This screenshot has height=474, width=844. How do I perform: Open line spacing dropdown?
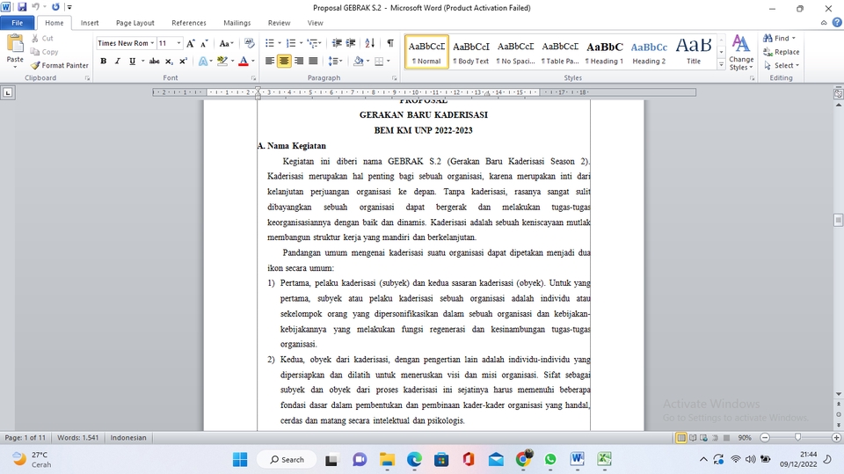coord(335,61)
